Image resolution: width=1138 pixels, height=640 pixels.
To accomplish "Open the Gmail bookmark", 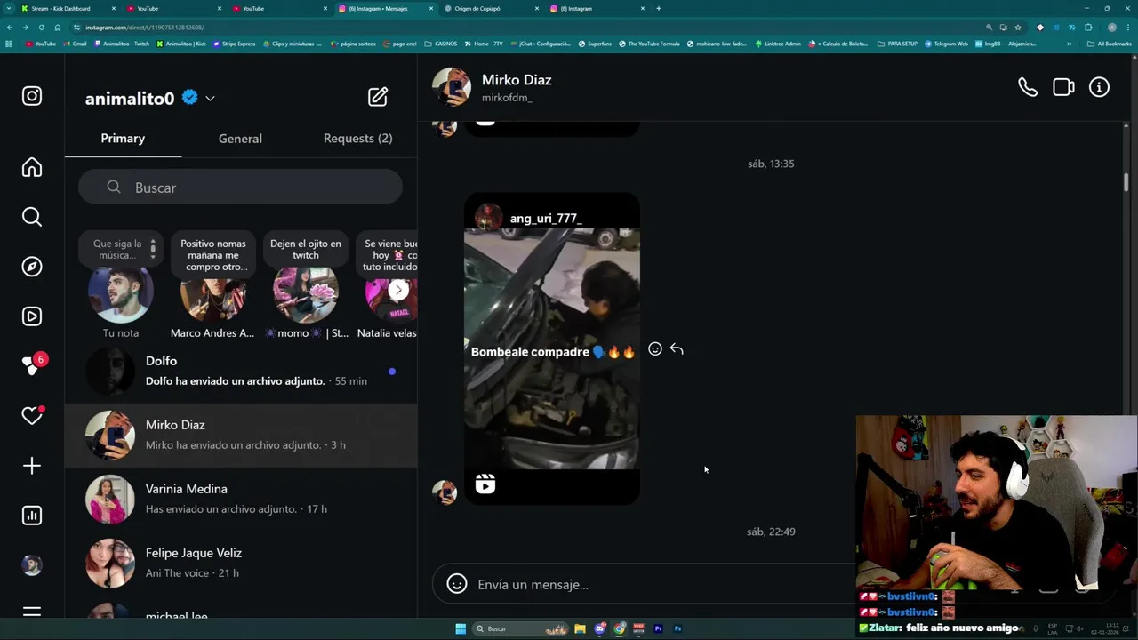I will tap(76, 44).
